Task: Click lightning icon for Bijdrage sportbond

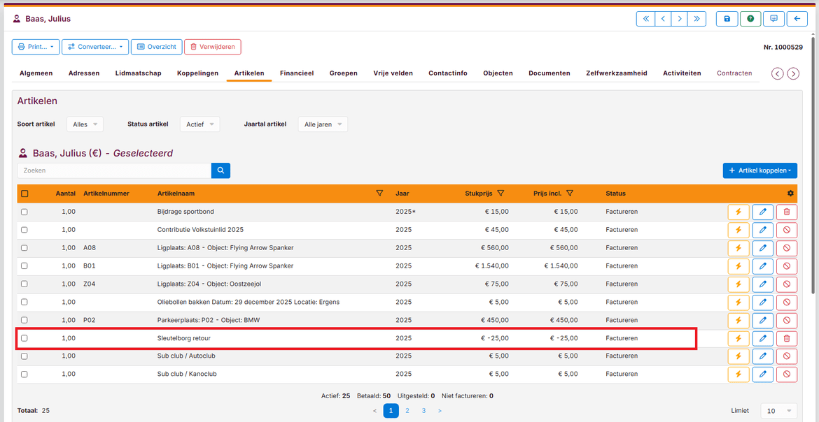Action: tap(738, 212)
